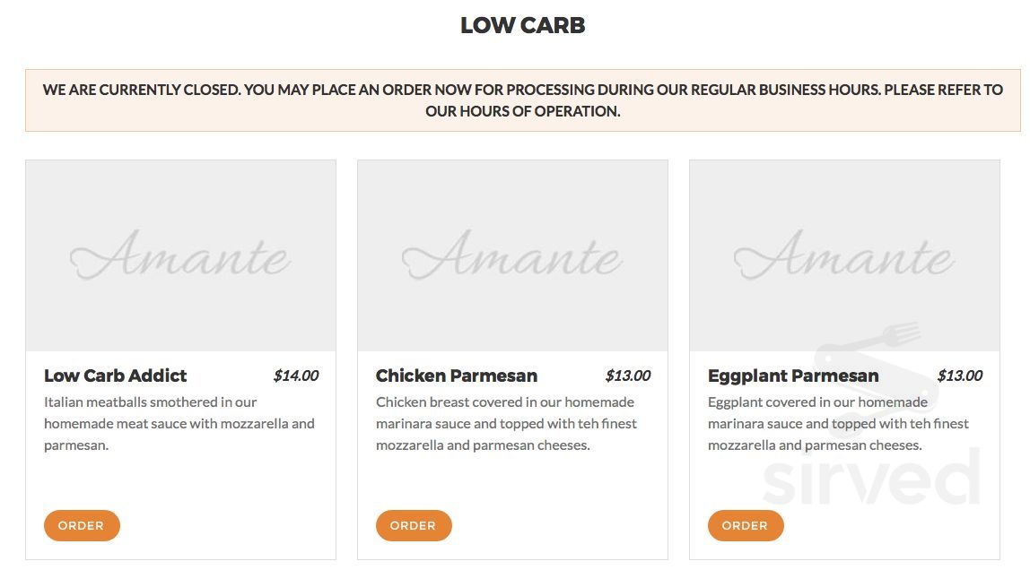
Task: Click the $14.00 price on Low Carb Addict
Action: tap(295, 376)
